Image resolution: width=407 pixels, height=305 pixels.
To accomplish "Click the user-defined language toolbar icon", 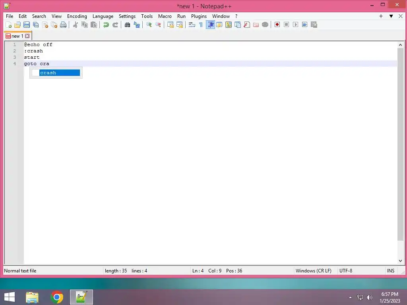I will [219, 25].
